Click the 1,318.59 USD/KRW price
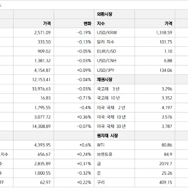The width and height of the screenshot is (188, 188). click(x=164, y=33)
